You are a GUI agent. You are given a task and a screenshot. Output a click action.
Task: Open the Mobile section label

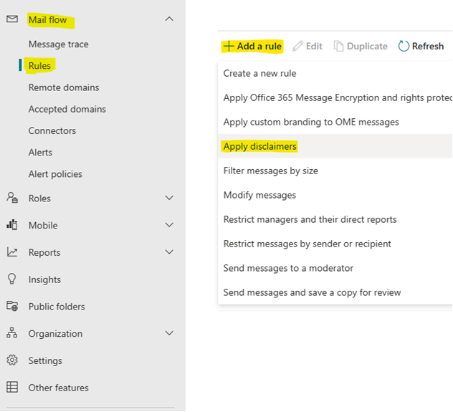pyautogui.click(x=43, y=225)
